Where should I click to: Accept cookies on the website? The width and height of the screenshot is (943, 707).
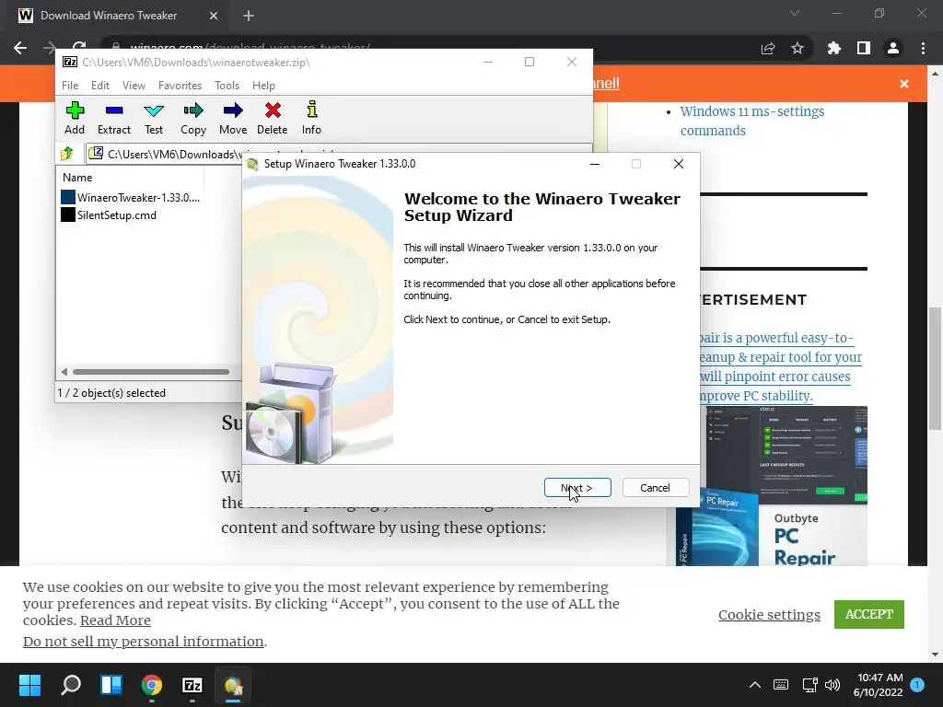pos(868,614)
